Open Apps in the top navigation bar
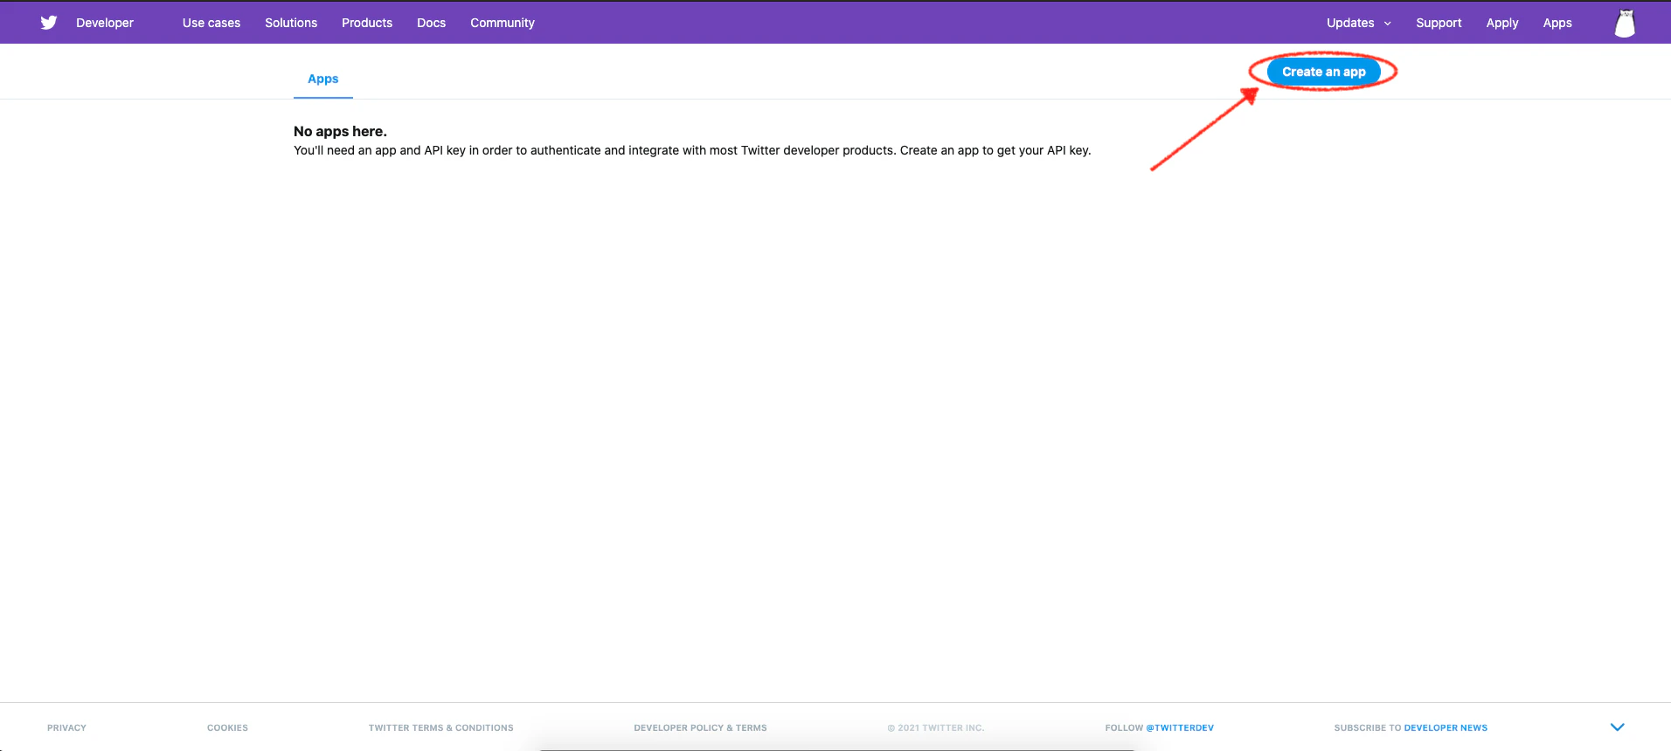Viewport: 1671px width, 751px height. point(1557,23)
